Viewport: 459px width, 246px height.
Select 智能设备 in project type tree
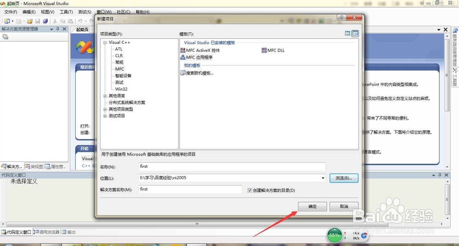pos(123,76)
